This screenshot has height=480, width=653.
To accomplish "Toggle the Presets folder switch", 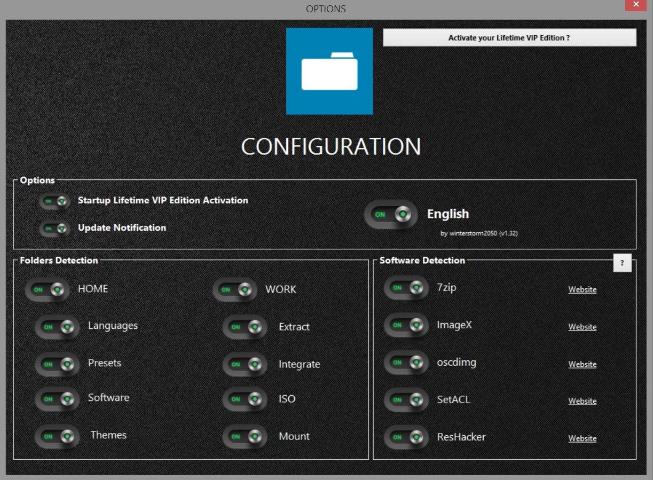I will pyautogui.click(x=57, y=364).
